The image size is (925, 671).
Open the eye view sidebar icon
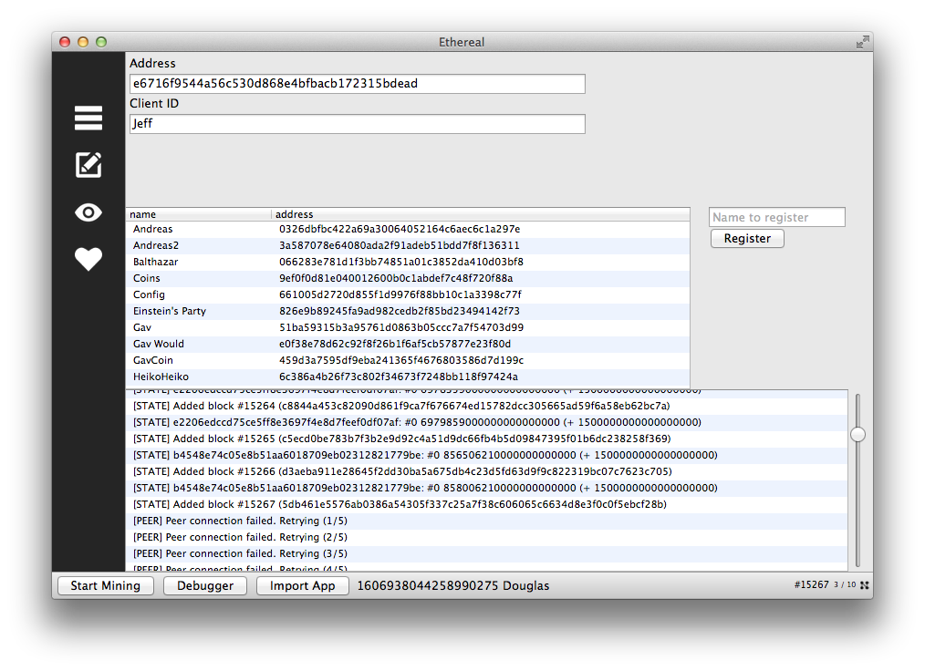point(88,213)
